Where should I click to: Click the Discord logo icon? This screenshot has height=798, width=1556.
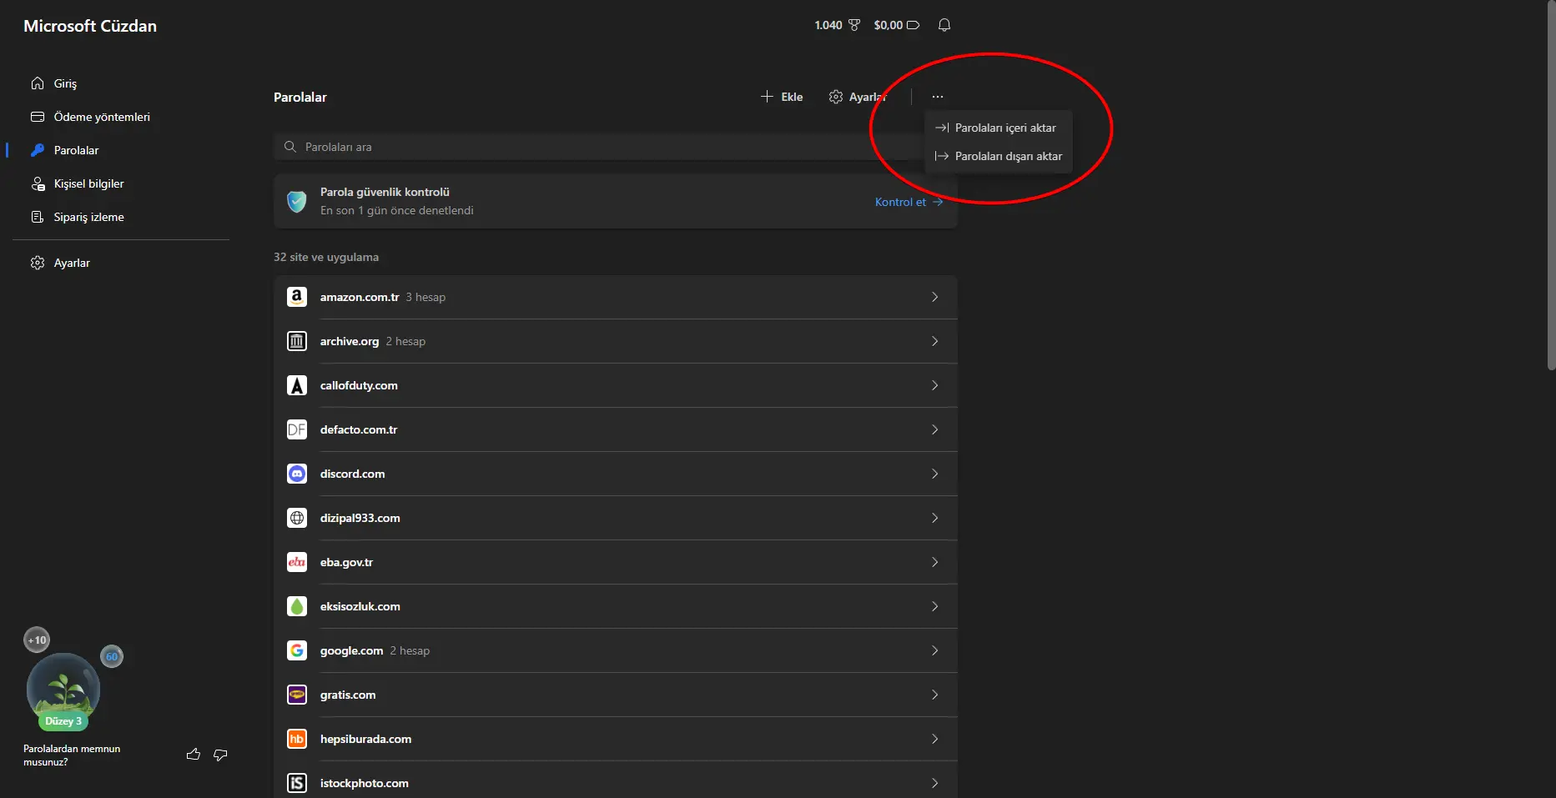(297, 474)
